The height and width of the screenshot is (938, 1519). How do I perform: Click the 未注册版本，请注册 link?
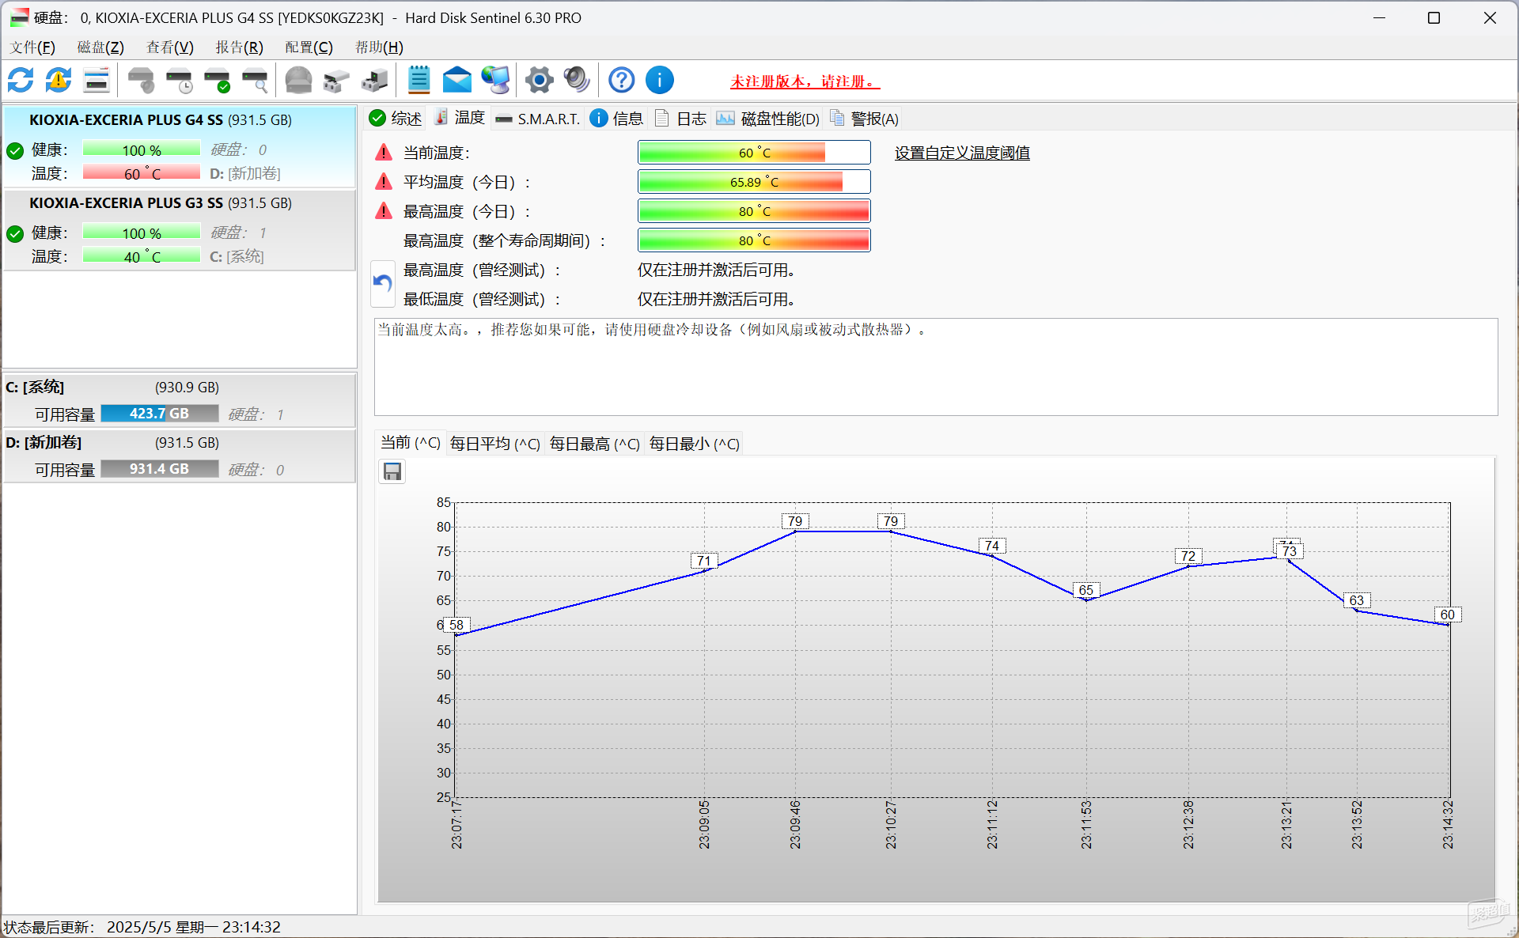point(805,81)
